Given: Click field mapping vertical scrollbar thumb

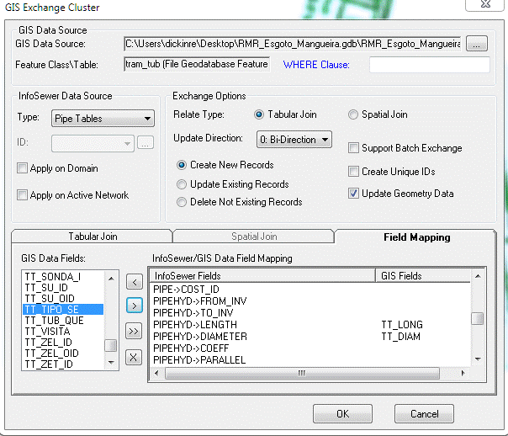Looking at the screenshot, I should coord(478,318).
